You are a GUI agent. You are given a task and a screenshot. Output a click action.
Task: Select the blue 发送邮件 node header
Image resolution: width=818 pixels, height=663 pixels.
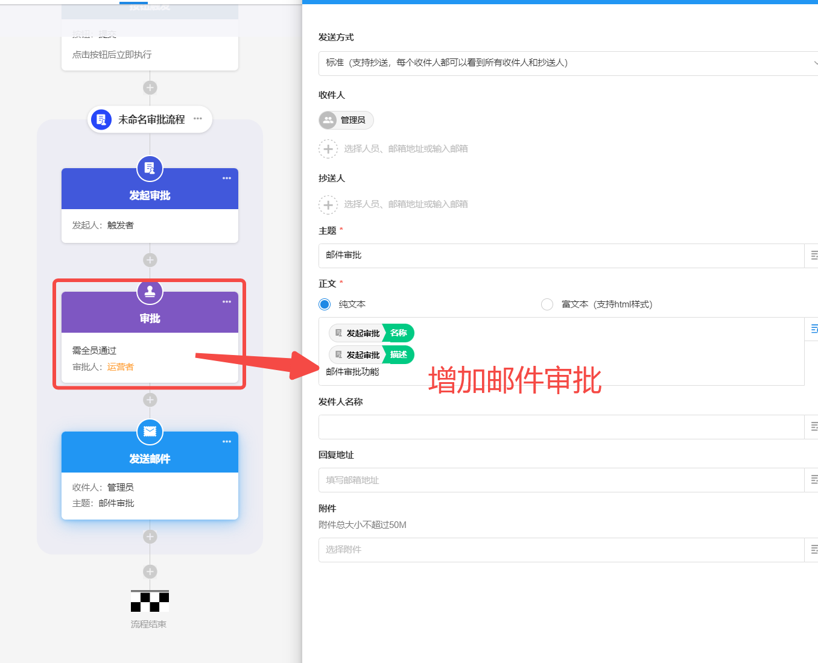(x=150, y=453)
